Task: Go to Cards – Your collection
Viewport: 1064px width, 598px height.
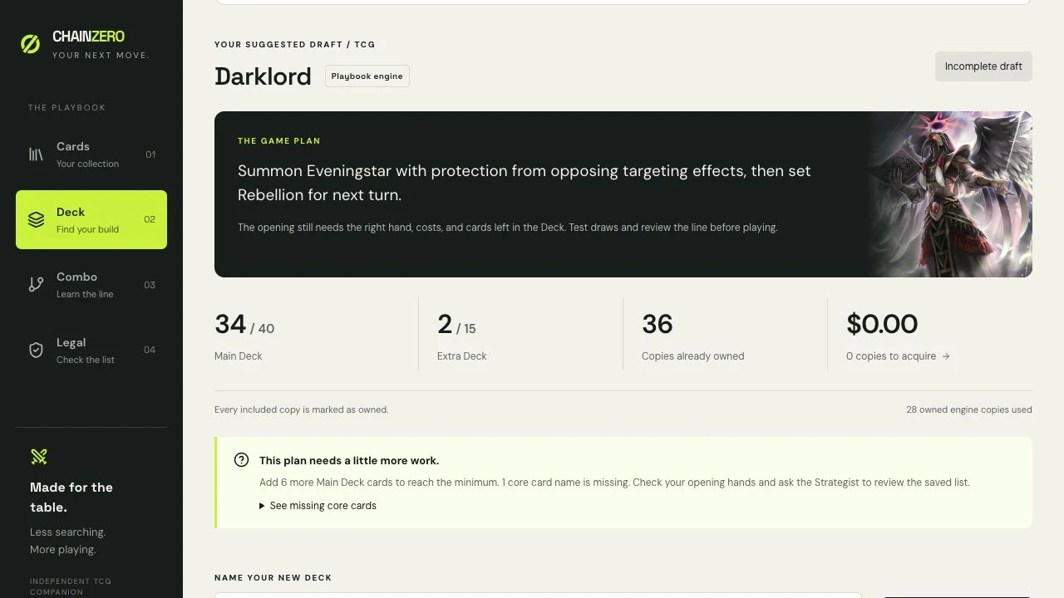Action: (91, 154)
